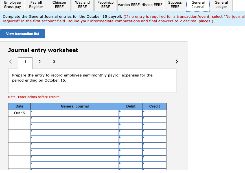Screen dimensions: 245x173
Task: Click the first Credit amount cell
Action: click(154, 113)
